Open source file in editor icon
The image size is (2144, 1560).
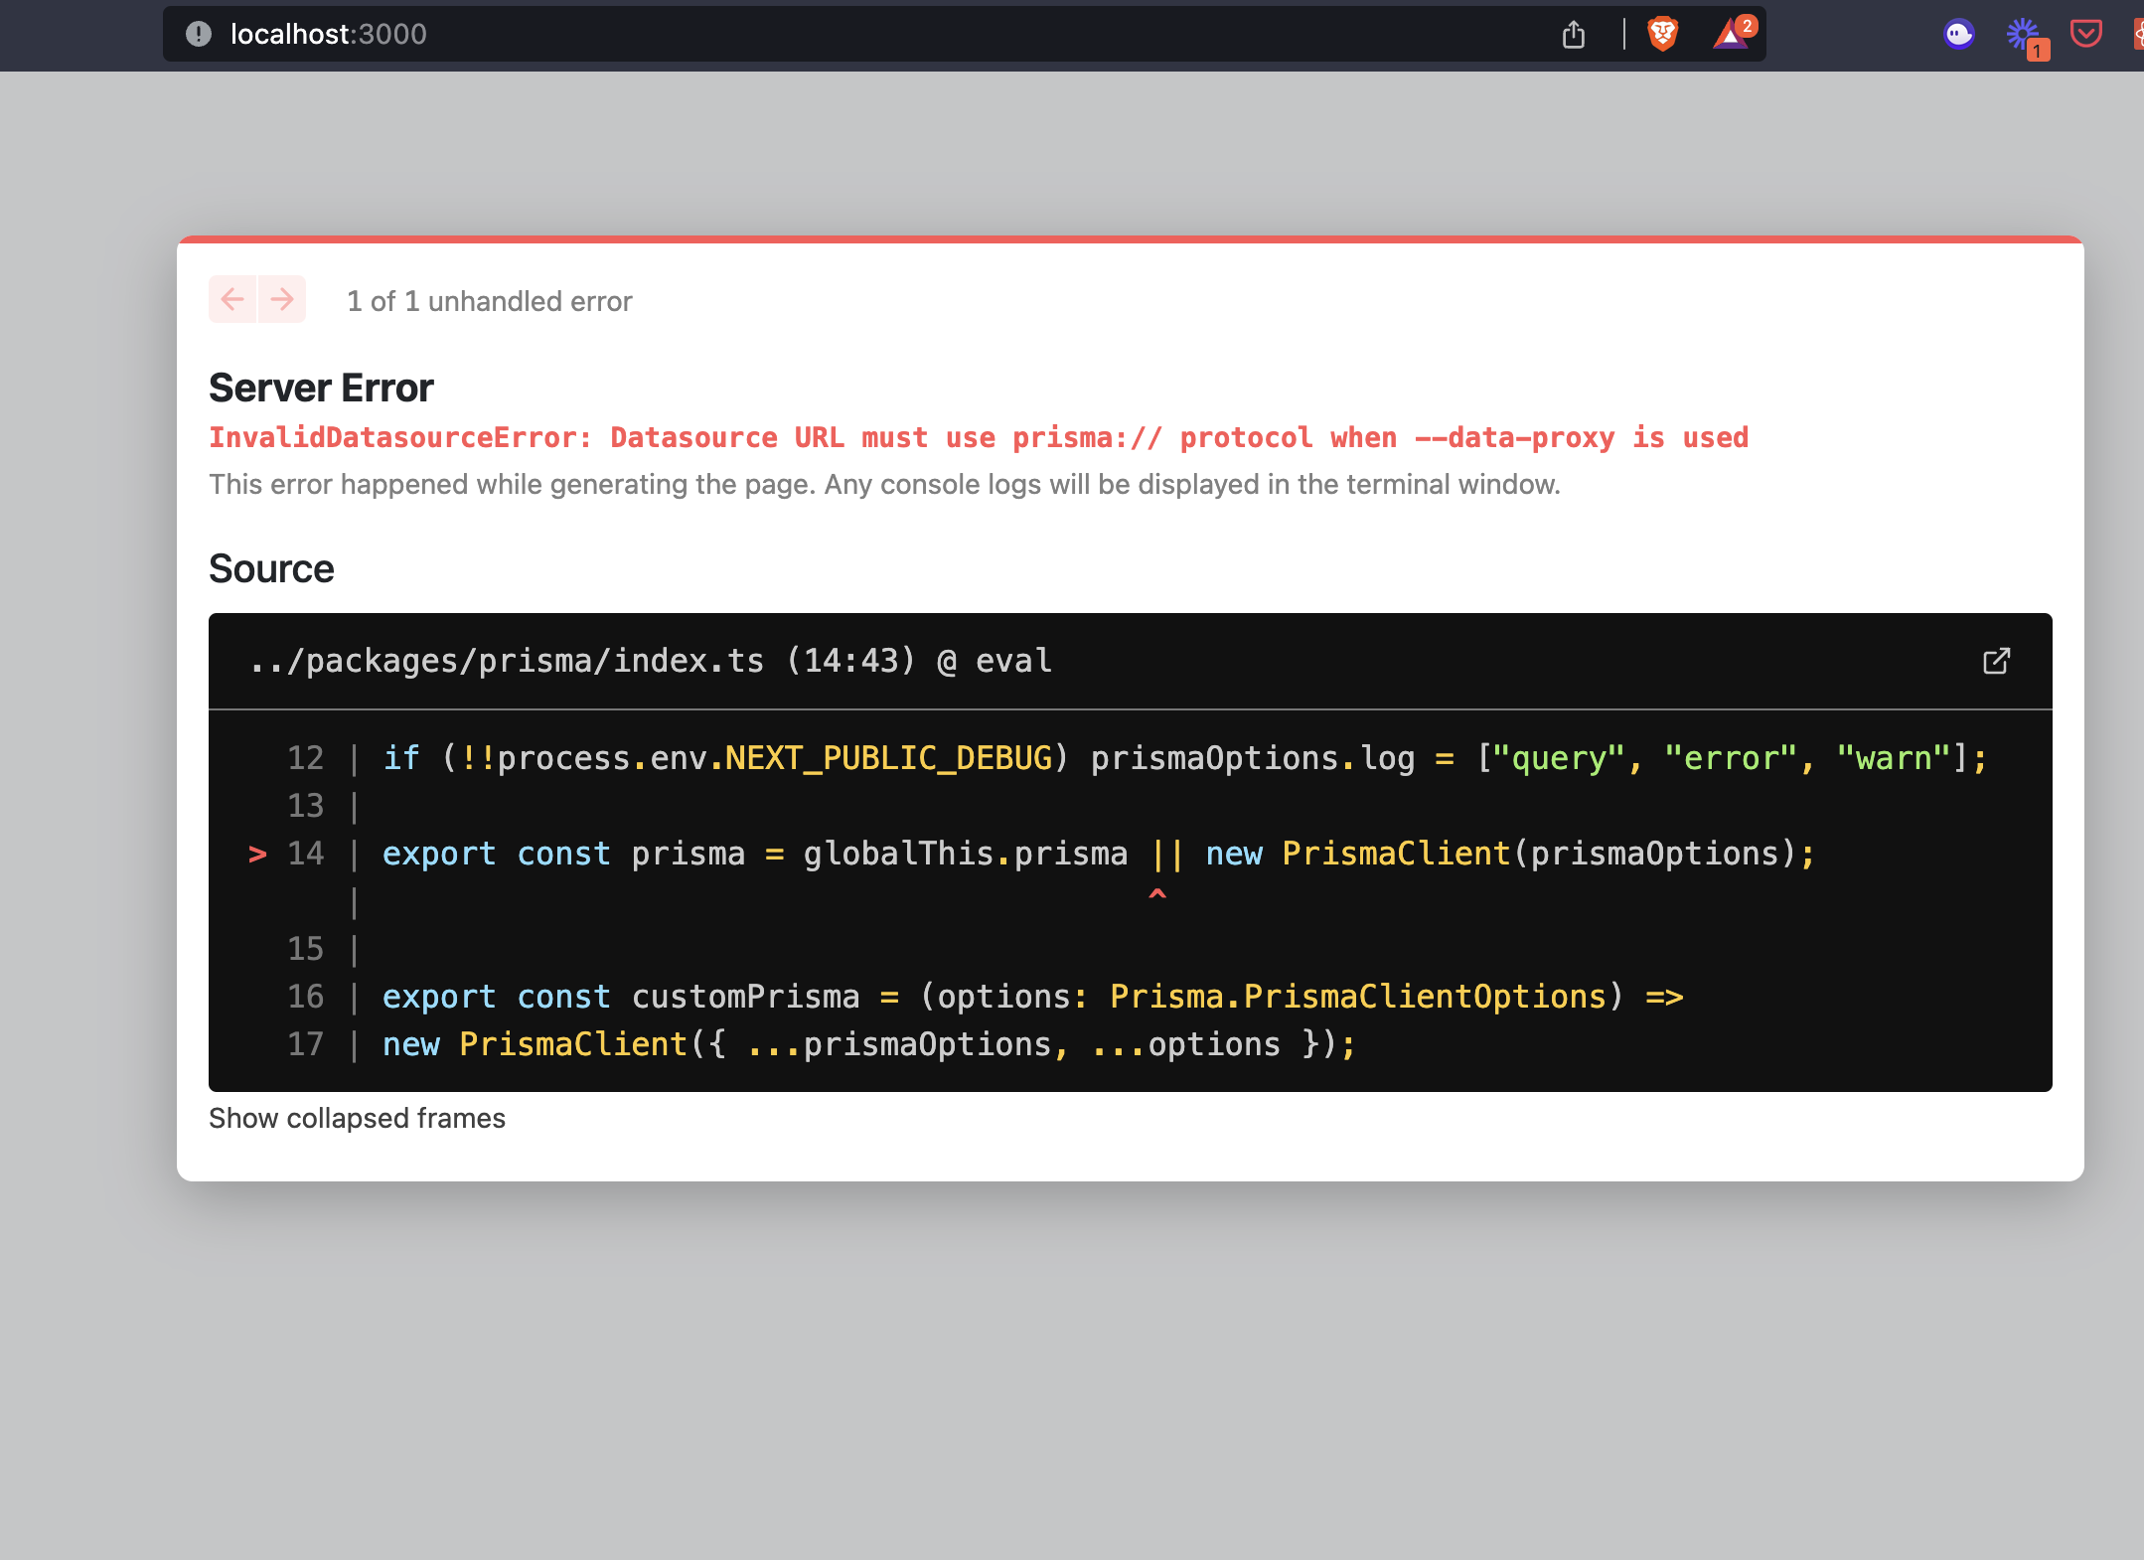click(1996, 661)
